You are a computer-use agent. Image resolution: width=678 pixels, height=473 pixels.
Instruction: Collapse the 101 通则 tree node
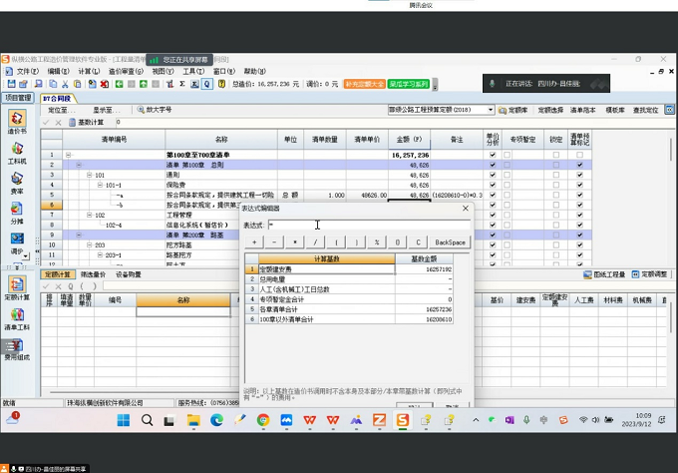point(89,175)
